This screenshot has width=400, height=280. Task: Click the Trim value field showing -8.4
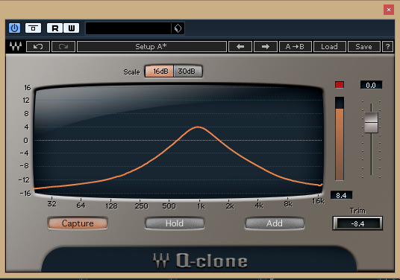point(357,223)
